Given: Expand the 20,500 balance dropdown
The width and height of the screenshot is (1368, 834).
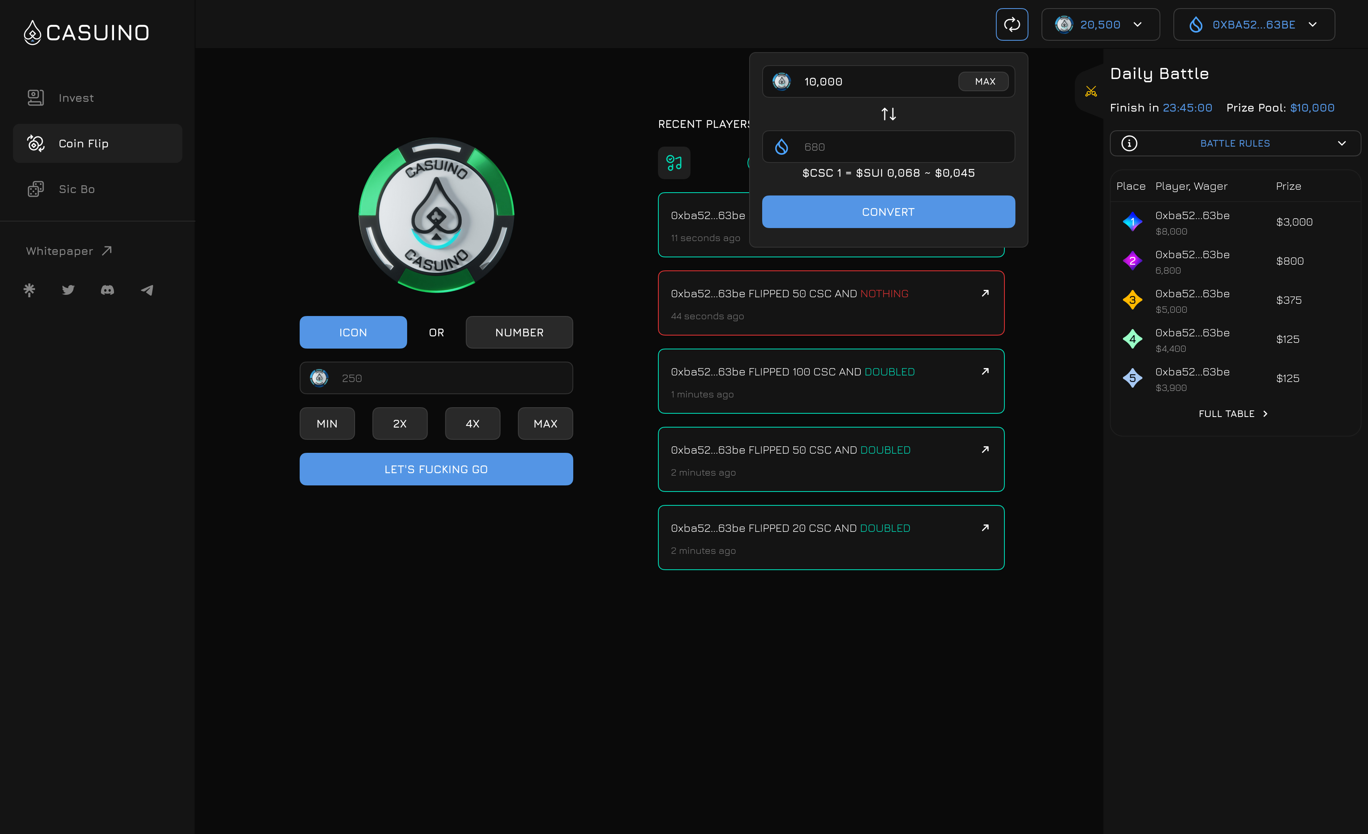Looking at the screenshot, I should [x=1101, y=24].
